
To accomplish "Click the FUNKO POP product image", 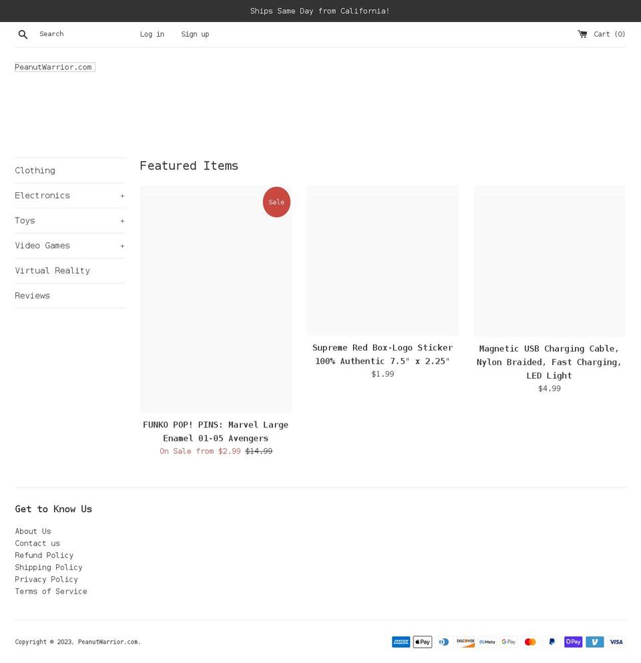I will pyautogui.click(x=216, y=299).
